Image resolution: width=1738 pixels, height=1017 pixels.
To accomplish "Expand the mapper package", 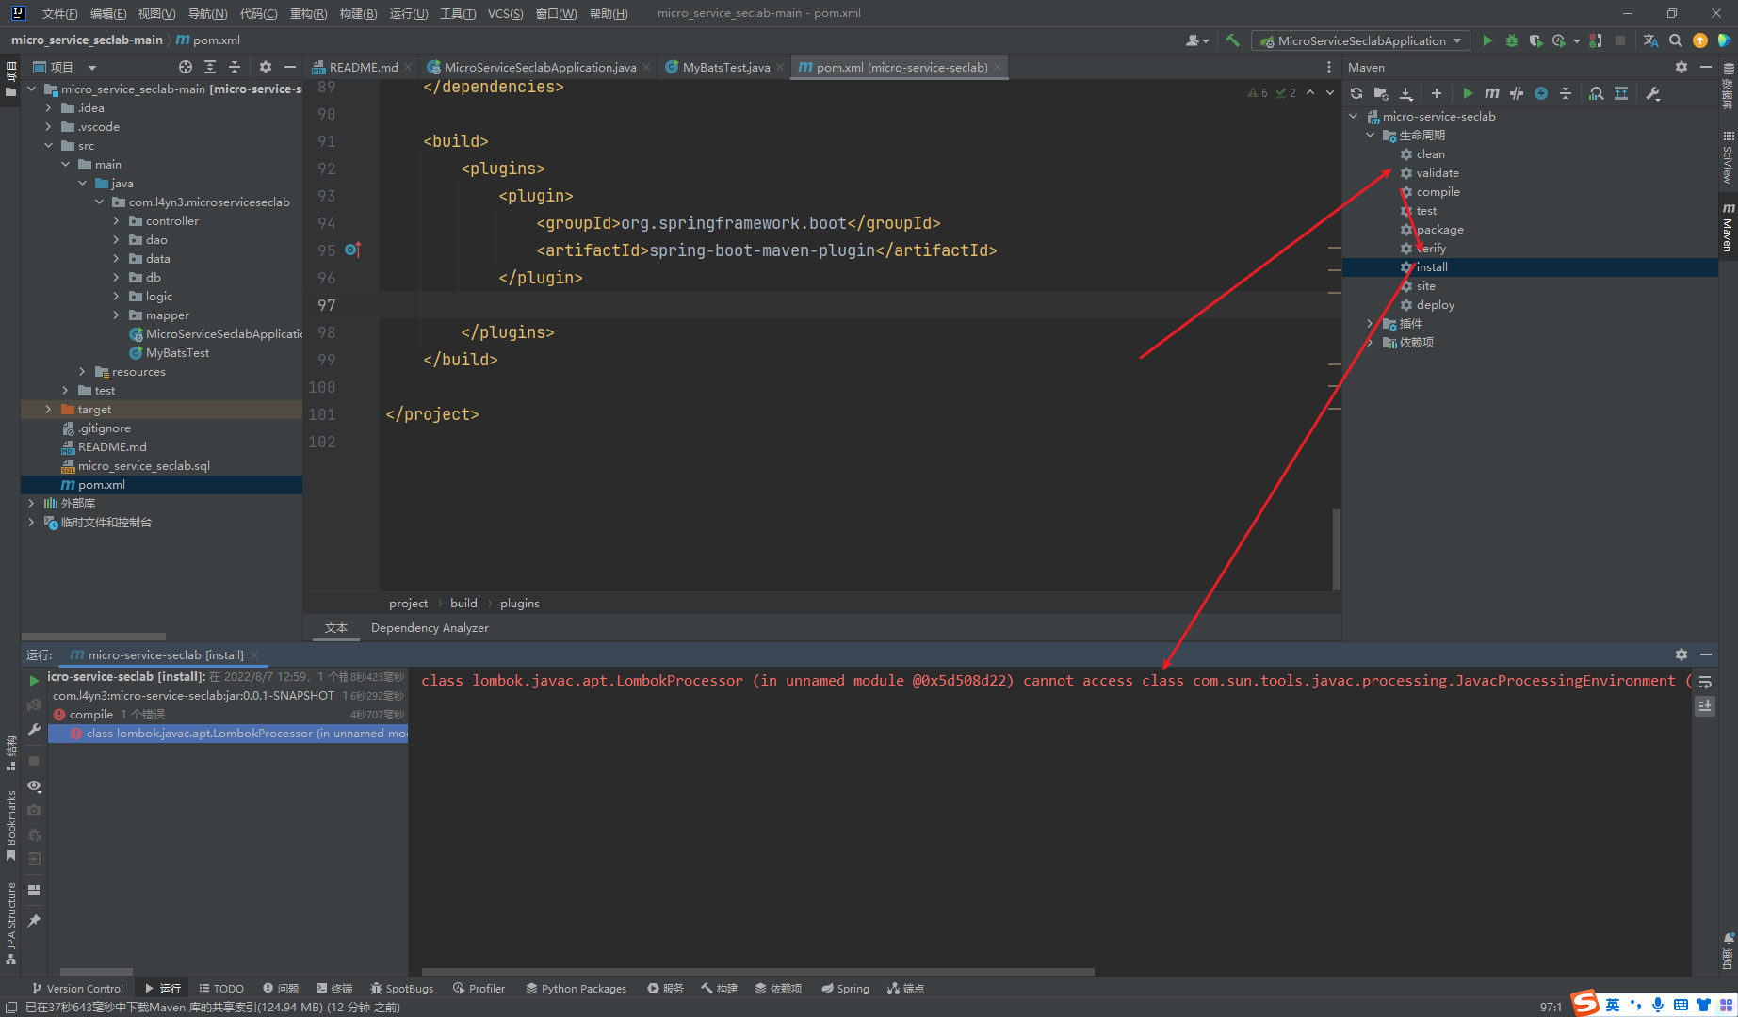I will [117, 315].
